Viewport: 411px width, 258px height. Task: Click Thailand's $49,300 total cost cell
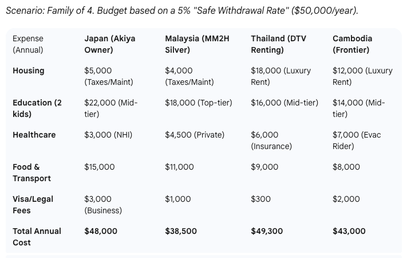pos(267,231)
